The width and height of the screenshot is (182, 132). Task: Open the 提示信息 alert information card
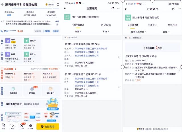[32, 76]
